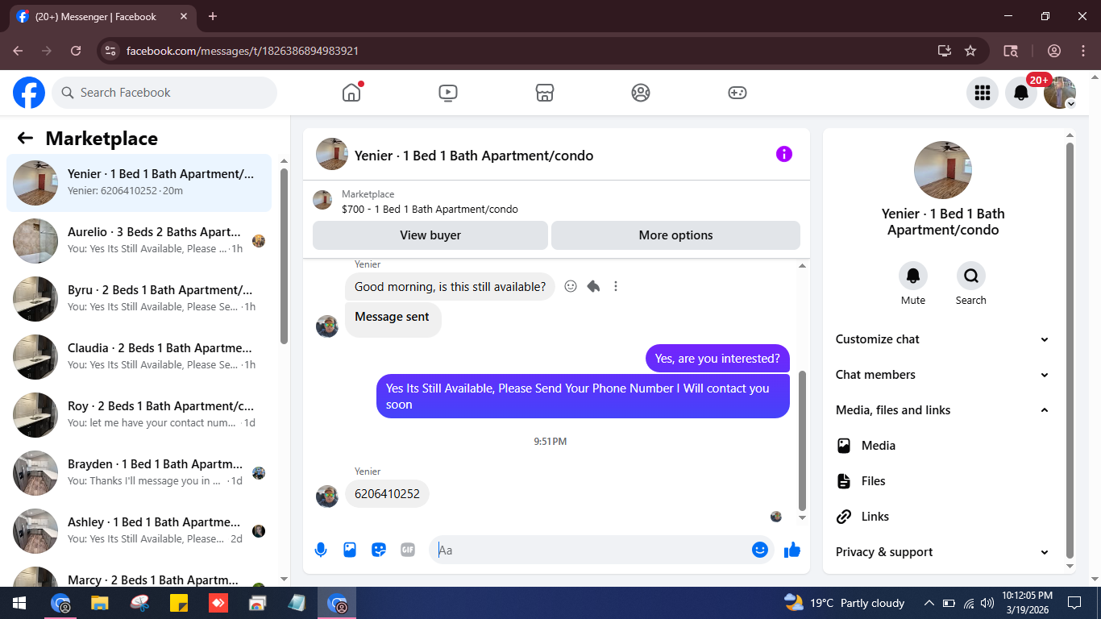
Task: Open the notifications bell with 20+ badge
Action: [x=1020, y=93]
